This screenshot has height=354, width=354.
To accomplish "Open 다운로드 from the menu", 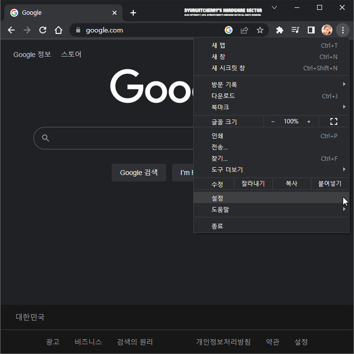I will click(x=271, y=96).
